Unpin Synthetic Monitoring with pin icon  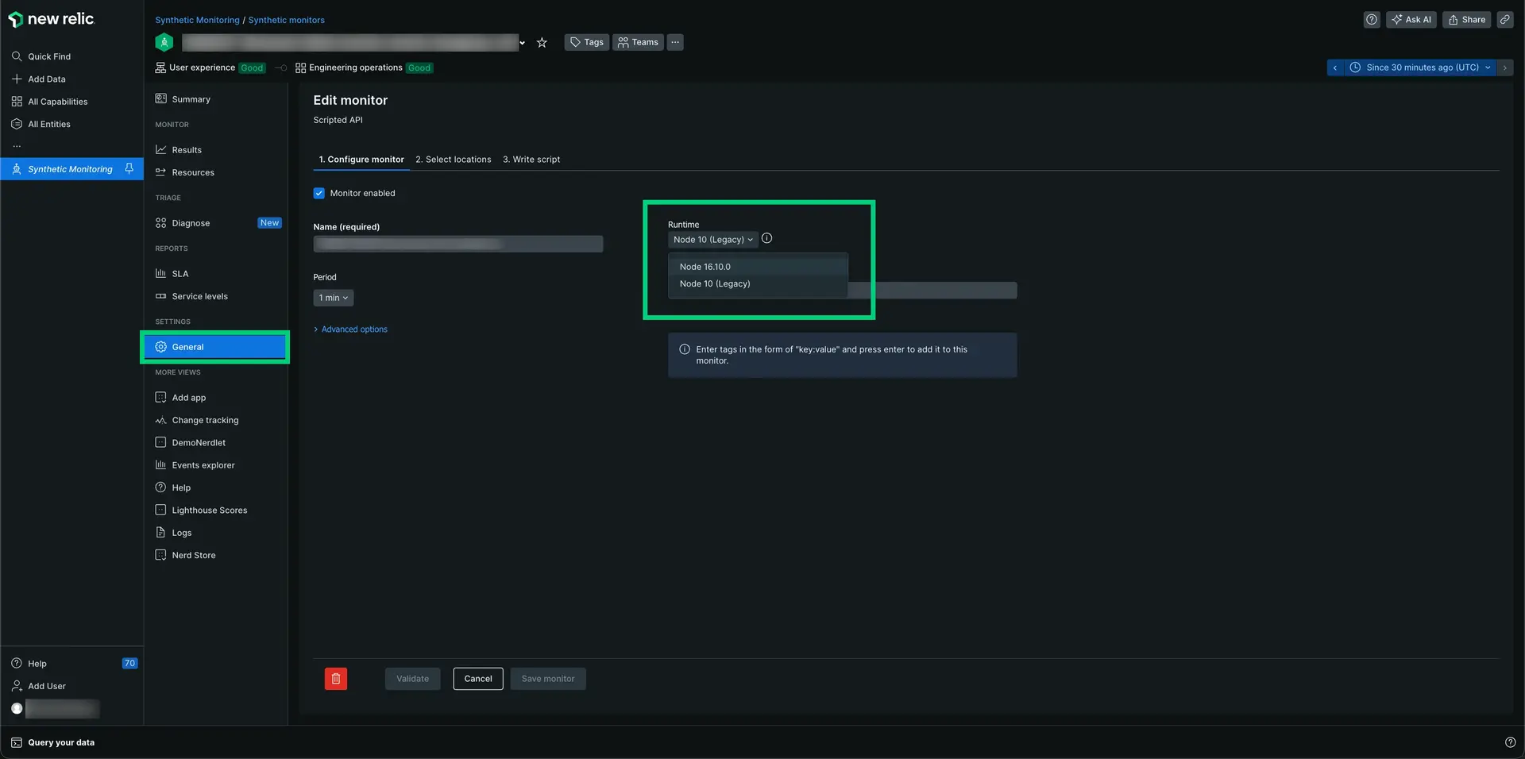click(x=129, y=169)
